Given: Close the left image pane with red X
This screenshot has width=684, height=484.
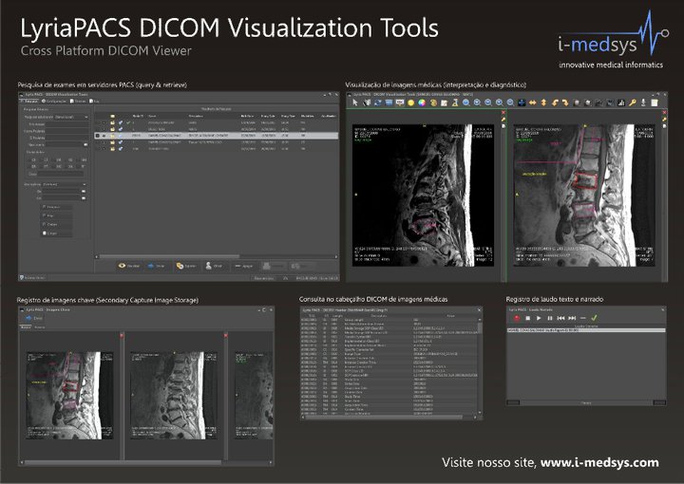Looking at the screenshot, I should [122, 335].
